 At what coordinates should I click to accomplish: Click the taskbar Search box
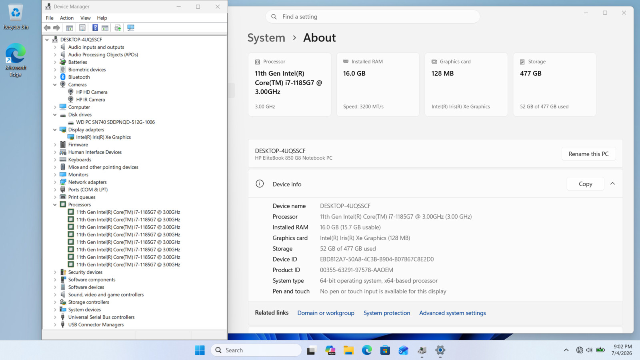(x=256, y=350)
